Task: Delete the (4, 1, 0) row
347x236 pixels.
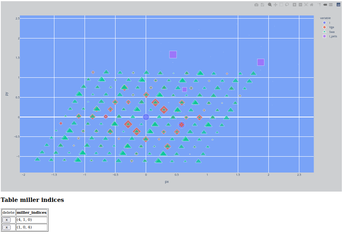Action: coord(7,220)
